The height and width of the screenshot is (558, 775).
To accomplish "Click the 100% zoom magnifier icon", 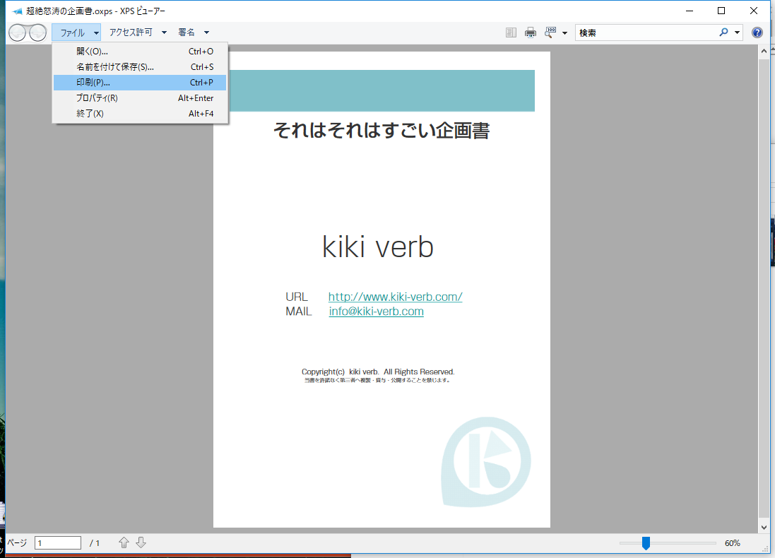I will click(x=550, y=32).
